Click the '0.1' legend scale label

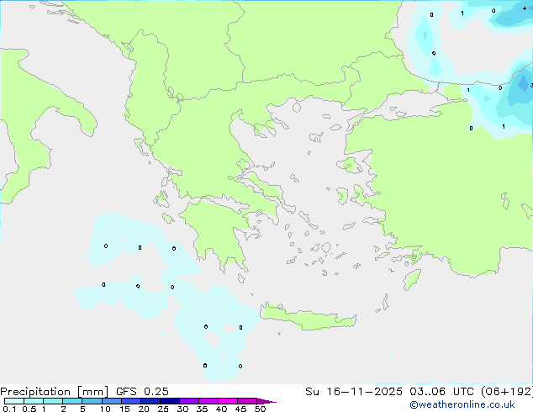coord(9,409)
